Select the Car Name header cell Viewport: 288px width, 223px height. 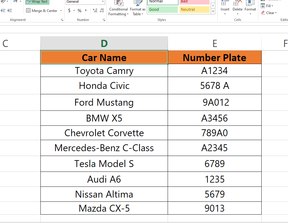[104, 57]
